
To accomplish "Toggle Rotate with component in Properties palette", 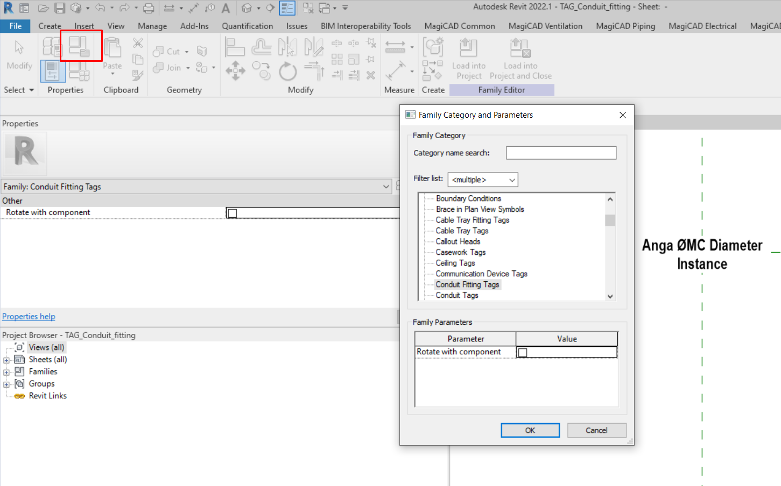I will [x=232, y=213].
